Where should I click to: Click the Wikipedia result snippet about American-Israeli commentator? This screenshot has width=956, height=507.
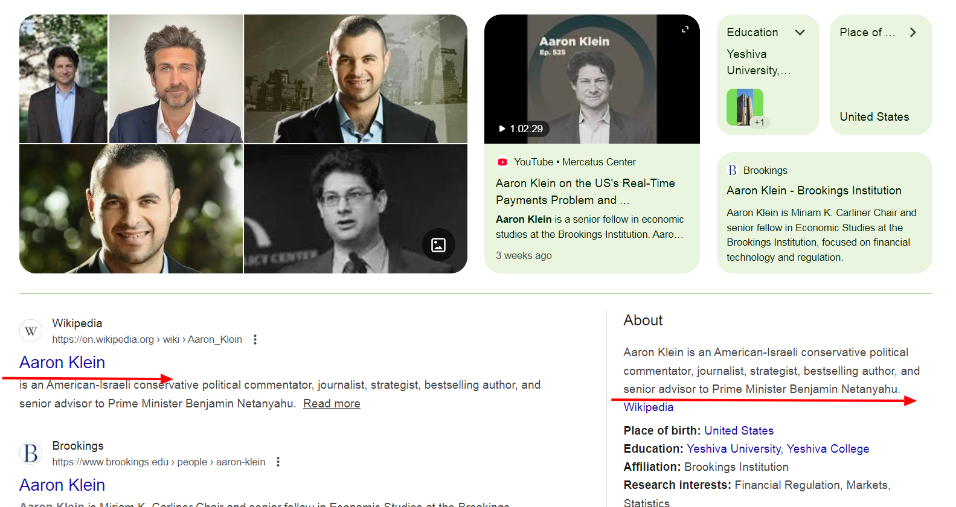click(x=280, y=394)
